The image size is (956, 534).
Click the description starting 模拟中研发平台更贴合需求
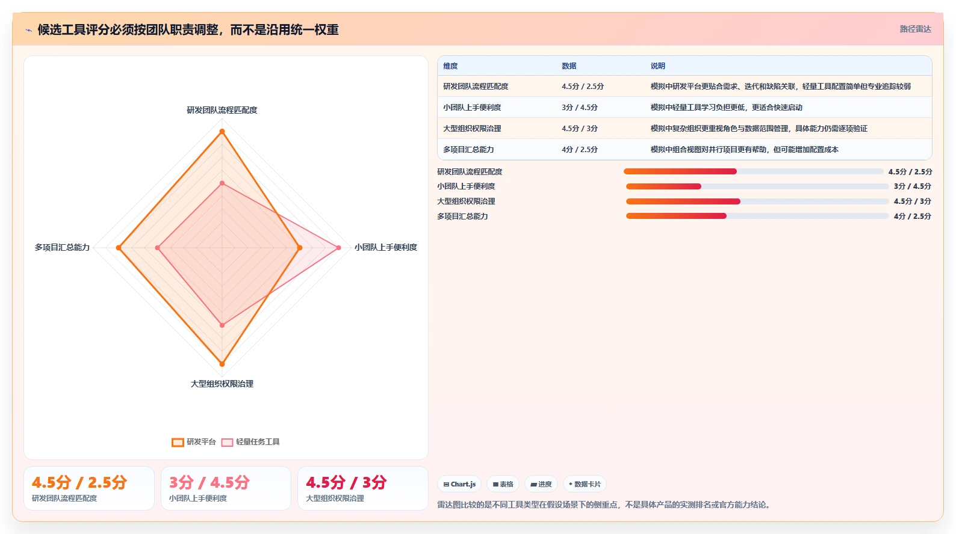pos(780,87)
